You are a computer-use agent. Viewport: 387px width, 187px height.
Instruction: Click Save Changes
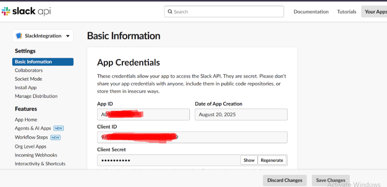(x=331, y=180)
